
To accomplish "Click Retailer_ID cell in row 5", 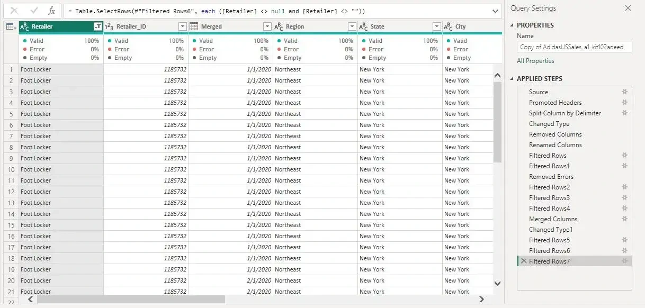I will click(x=146, y=114).
